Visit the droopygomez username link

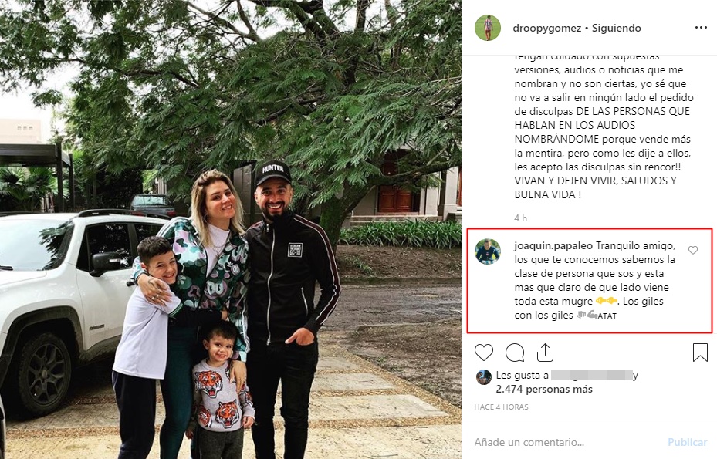point(547,29)
